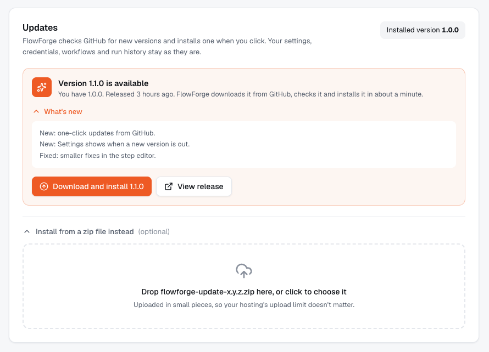The width and height of the screenshot is (489, 352).
Task: Collapse the What's new section
Action: click(x=58, y=112)
